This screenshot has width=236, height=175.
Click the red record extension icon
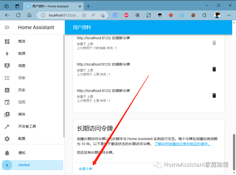[x=171, y=15]
